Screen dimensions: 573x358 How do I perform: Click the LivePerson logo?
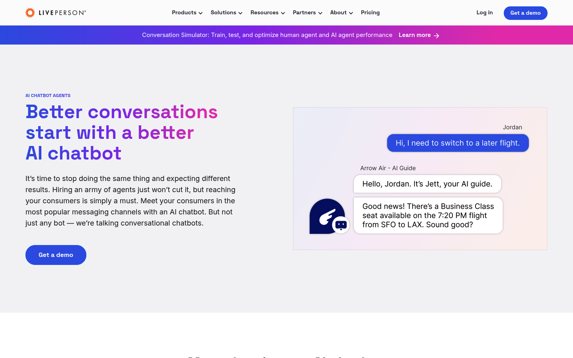coord(56,12)
